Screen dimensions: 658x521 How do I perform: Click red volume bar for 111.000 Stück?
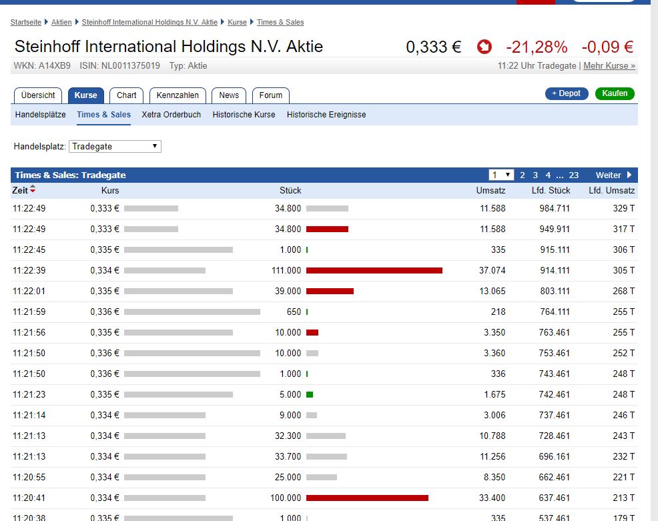point(374,271)
